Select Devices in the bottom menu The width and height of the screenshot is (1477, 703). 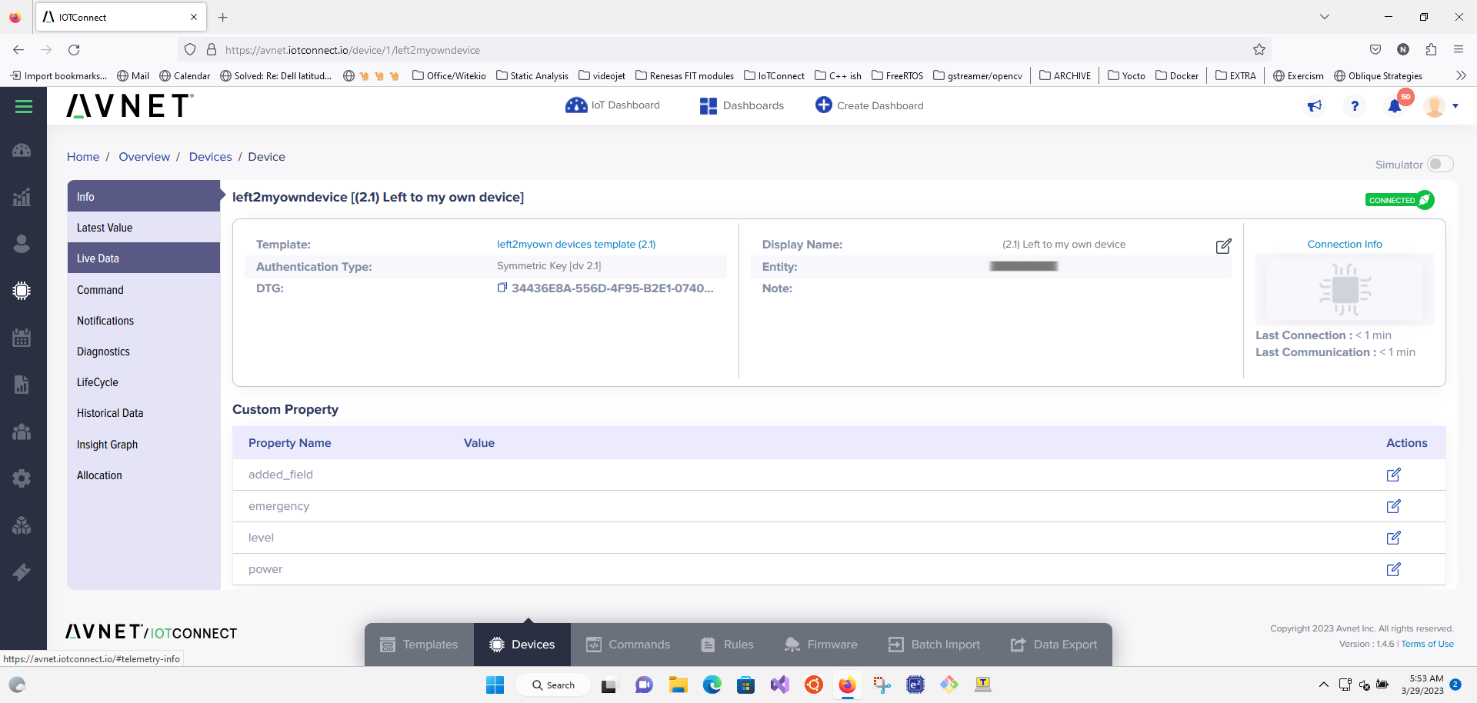click(522, 645)
